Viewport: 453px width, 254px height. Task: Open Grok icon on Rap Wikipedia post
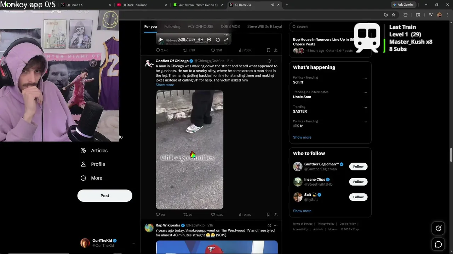click(x=269, y=225)
